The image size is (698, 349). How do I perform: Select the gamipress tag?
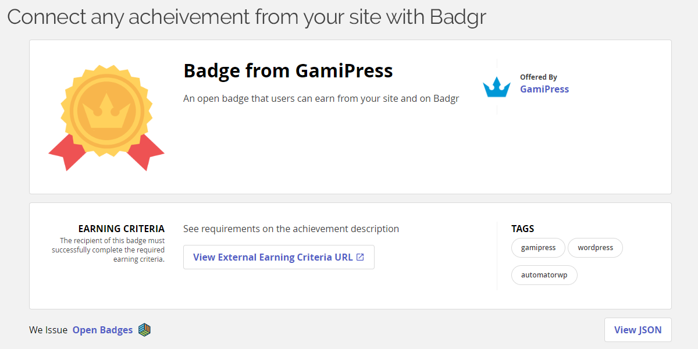pyautogui.click(x=538, y=248)
